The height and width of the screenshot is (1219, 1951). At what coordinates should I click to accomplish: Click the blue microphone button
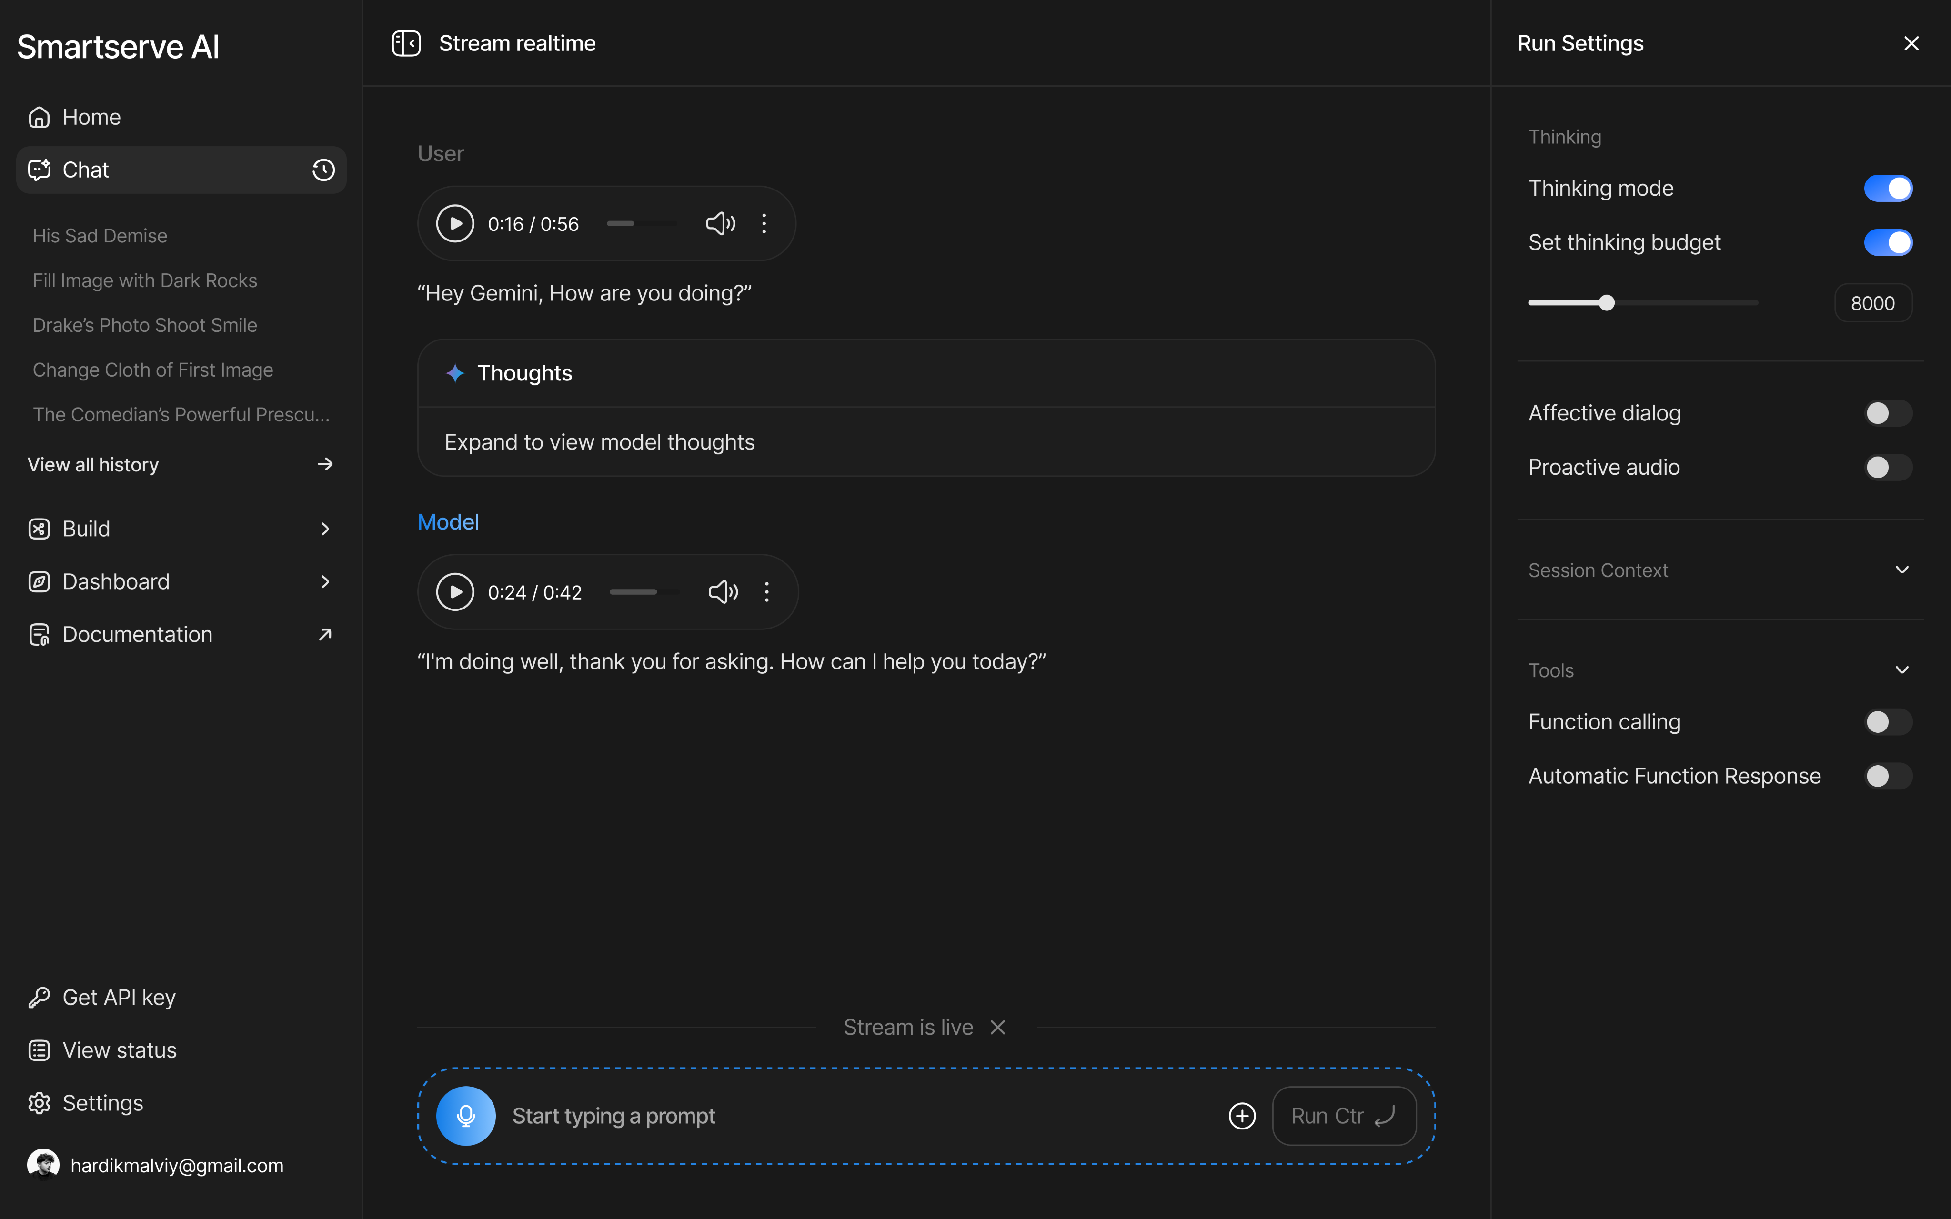pyautogui.click(x=466, y=1116)
